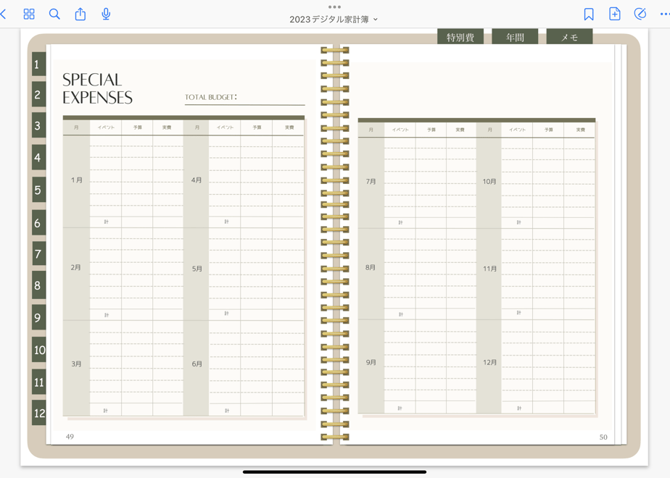The width and height of the screenshot is (670, 478).
Task: Open the search magnifier
Action: point(54,14)
